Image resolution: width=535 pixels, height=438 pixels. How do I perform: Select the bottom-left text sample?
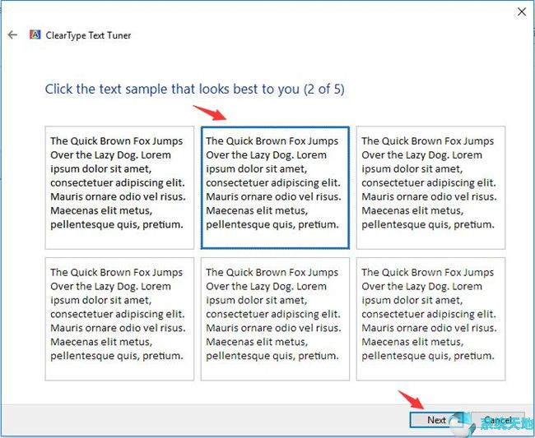[x=119, y=319]
